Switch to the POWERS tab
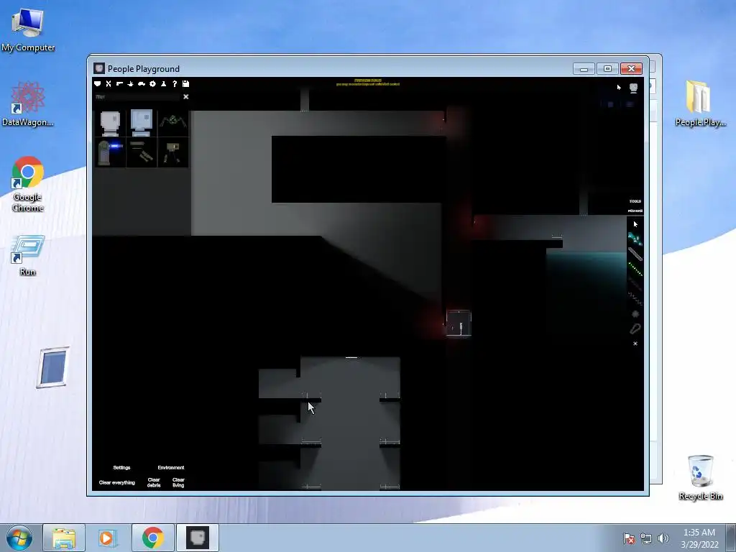 point(635,211)
